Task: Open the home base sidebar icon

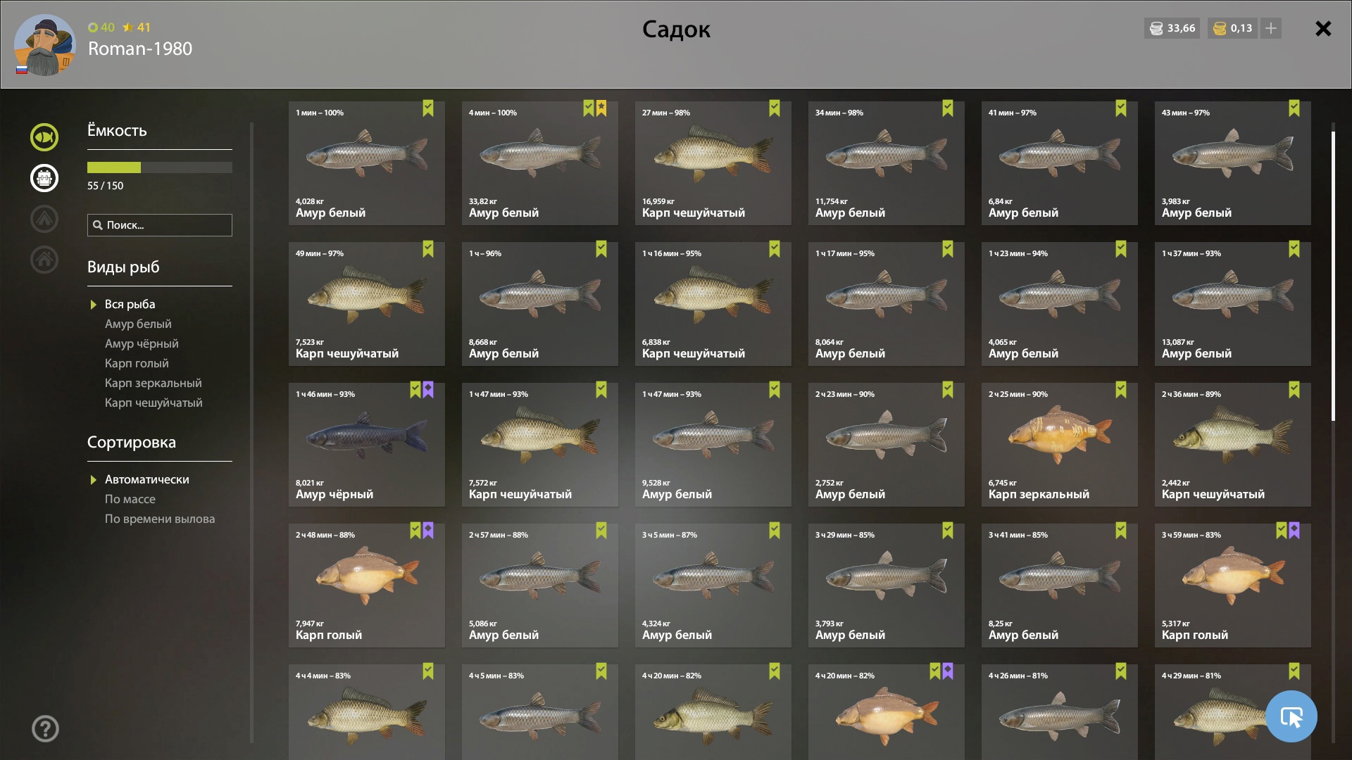Action: [44, 260]
